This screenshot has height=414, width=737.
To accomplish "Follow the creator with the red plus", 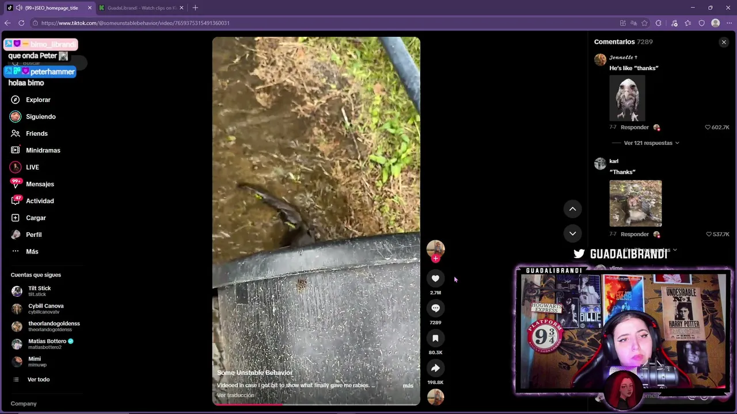I will [435, 259].
